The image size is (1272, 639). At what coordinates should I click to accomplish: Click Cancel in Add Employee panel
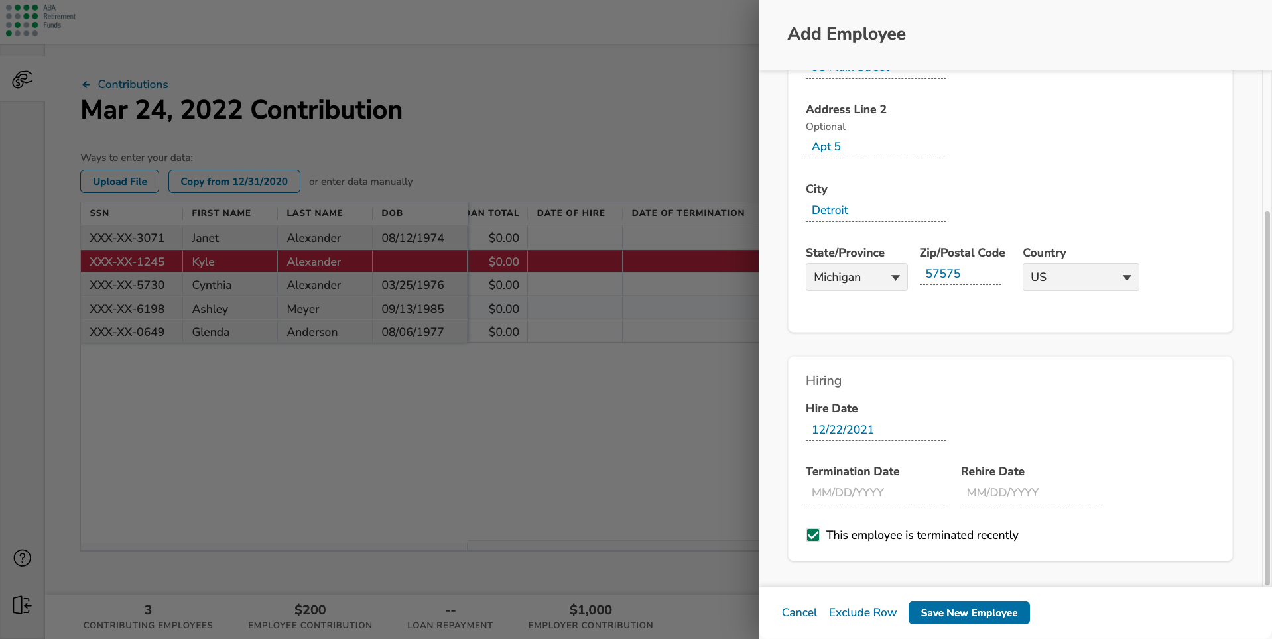[799, 612]
